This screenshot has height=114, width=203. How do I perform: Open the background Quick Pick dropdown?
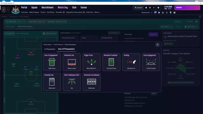click(191, 27)
